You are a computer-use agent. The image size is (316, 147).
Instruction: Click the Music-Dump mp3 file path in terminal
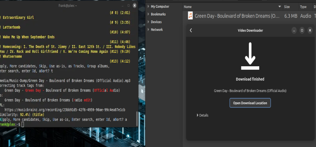tap(65, 81)
